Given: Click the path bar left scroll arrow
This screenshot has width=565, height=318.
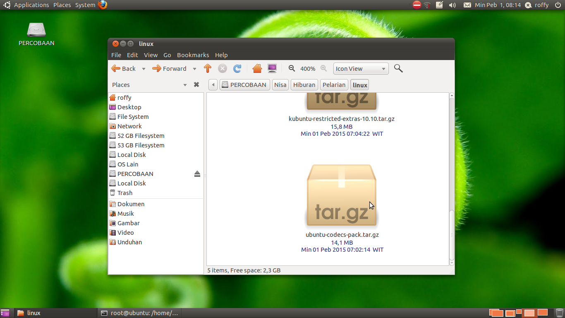Looking at the screenshot, I should 213,85.
